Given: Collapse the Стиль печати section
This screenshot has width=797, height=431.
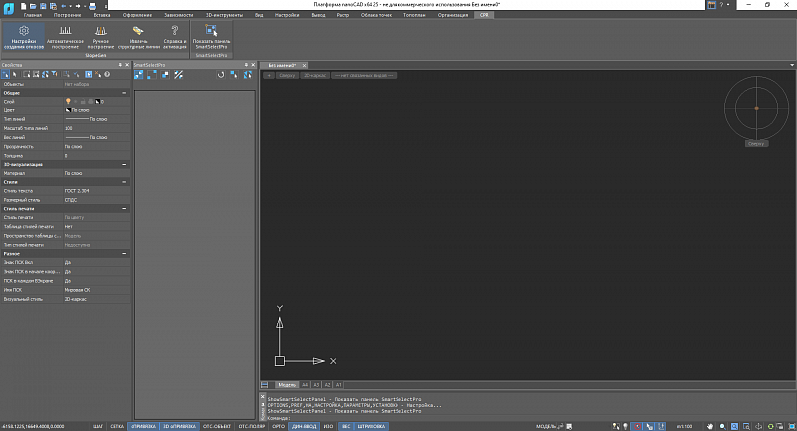Looking at the screenshot, I should tap(124, 209).
